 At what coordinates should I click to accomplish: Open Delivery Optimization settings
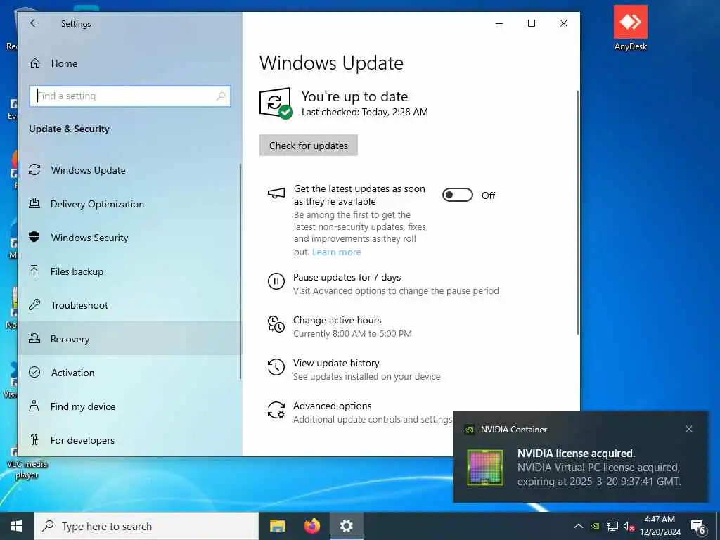pos(97,204)
